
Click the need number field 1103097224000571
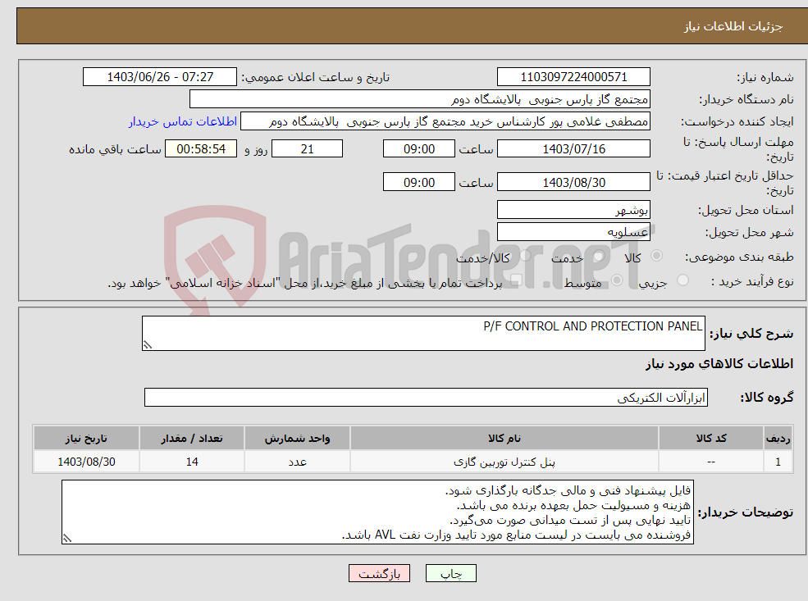(x=573, y=77)
